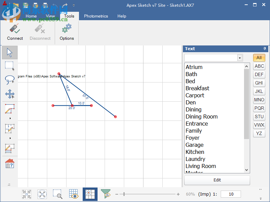This screenshot has height=202, width=270.
Task: Expand bottom right overflow chevrons
Action: [x=261, y=189]
